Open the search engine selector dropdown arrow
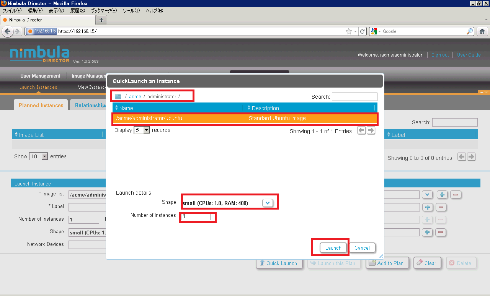490x296 pixels. 379,31
